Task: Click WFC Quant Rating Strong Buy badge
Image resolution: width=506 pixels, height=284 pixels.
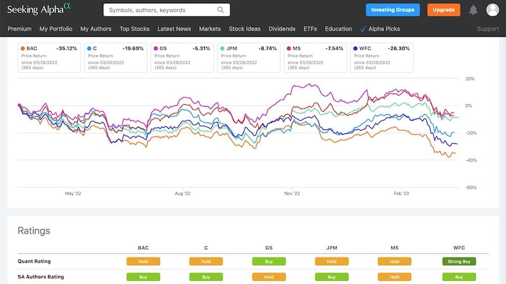Action: coord(459,261)
